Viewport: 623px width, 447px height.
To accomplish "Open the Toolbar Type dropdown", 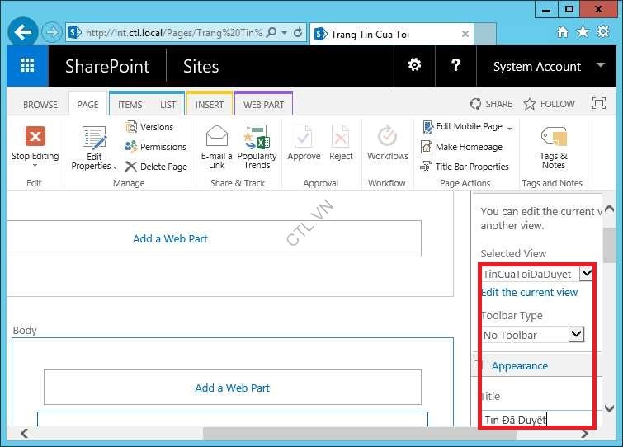I will [576, 334].
